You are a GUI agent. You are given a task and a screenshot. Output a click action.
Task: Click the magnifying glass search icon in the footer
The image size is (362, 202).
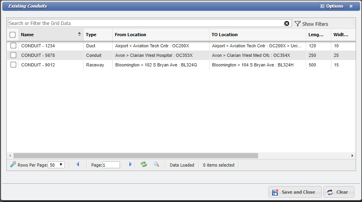pos(156,164)
